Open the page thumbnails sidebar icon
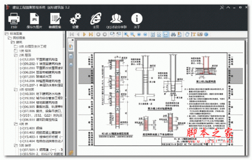Viewport: 252px width, 160px height. 71,56
